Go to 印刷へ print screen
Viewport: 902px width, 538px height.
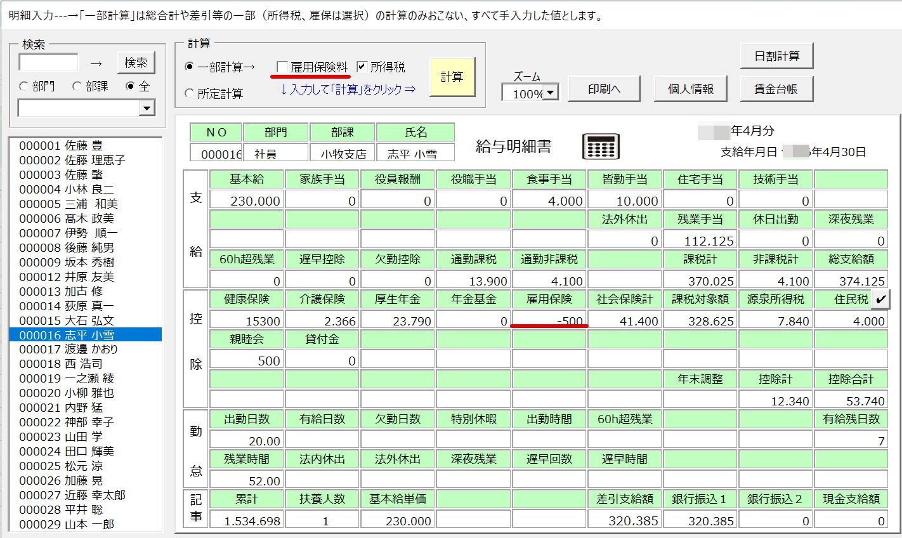click(603, 89)
